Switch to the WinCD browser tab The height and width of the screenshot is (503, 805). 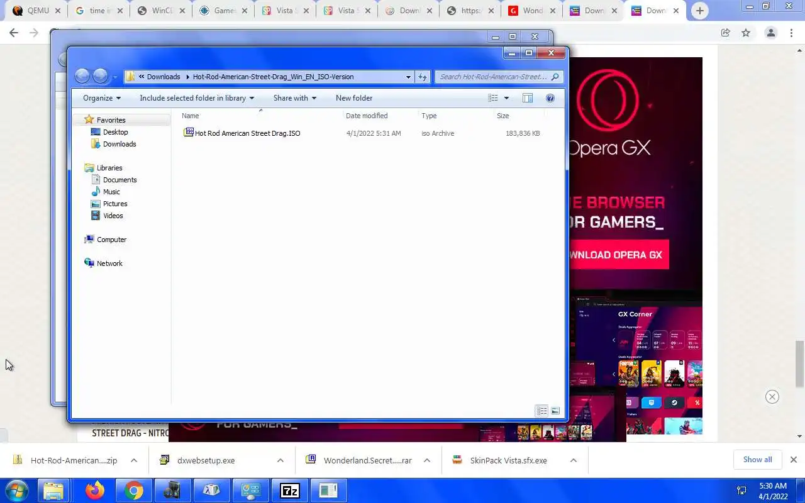160,11
